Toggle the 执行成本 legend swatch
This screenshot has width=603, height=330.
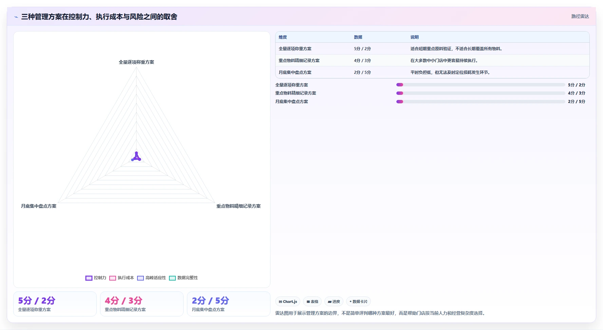[113, 278]
